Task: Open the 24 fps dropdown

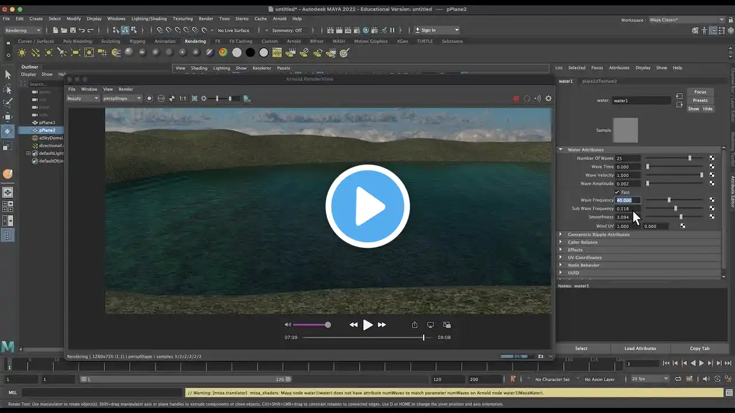Action: click(x=650, y=379)
